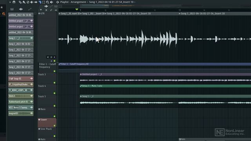Open Arrangement breadcrumb menu
This screenshot has height=141, width=251.
(78, 2)
